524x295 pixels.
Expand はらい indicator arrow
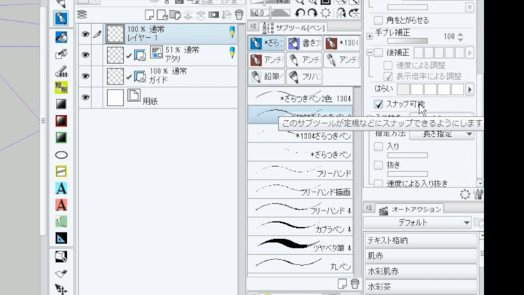click(470, 90)
